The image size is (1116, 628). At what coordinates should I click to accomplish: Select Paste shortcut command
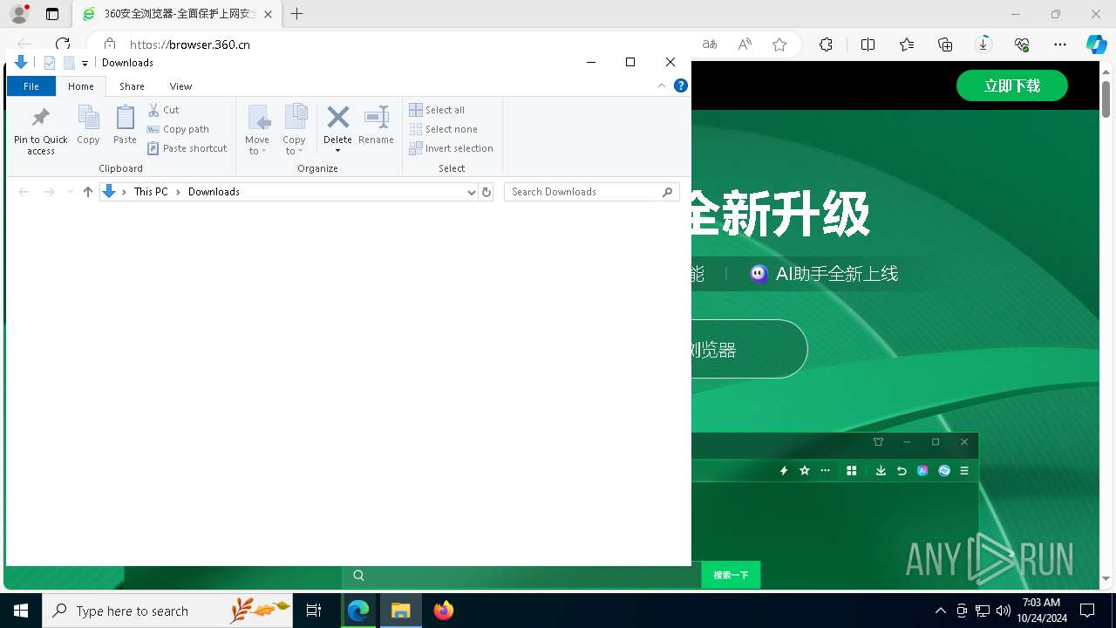(x=187, y=148)
